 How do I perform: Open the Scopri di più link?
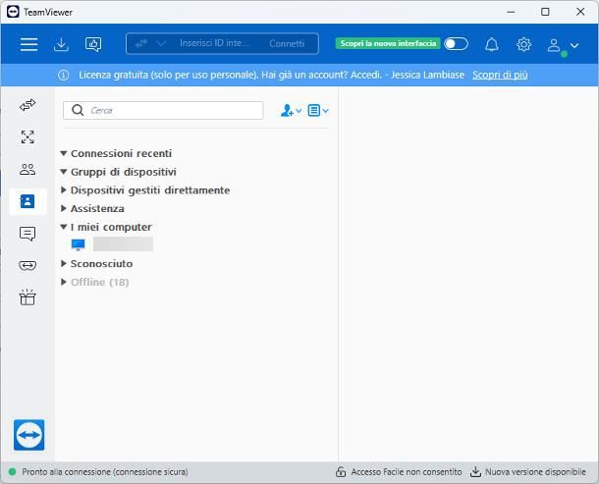pos(500,75)
